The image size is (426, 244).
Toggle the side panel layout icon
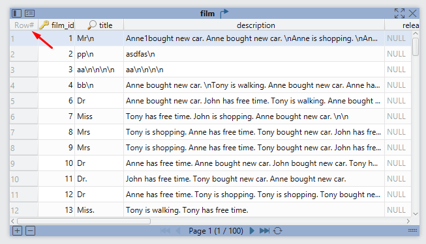[16, 13]
